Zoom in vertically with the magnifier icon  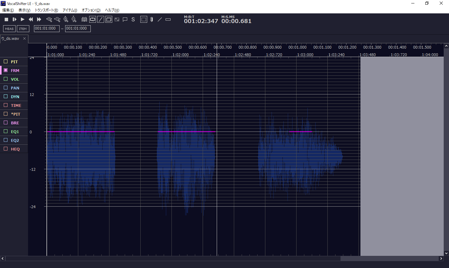(x=66, y=19)
